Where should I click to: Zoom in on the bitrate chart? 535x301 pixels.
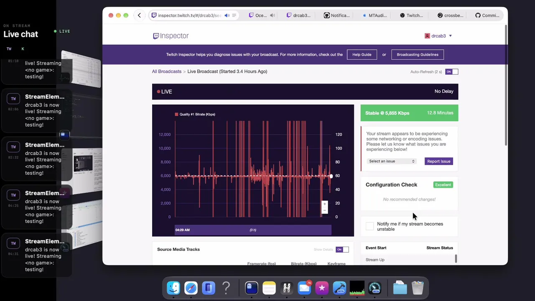tap(324, 204)
